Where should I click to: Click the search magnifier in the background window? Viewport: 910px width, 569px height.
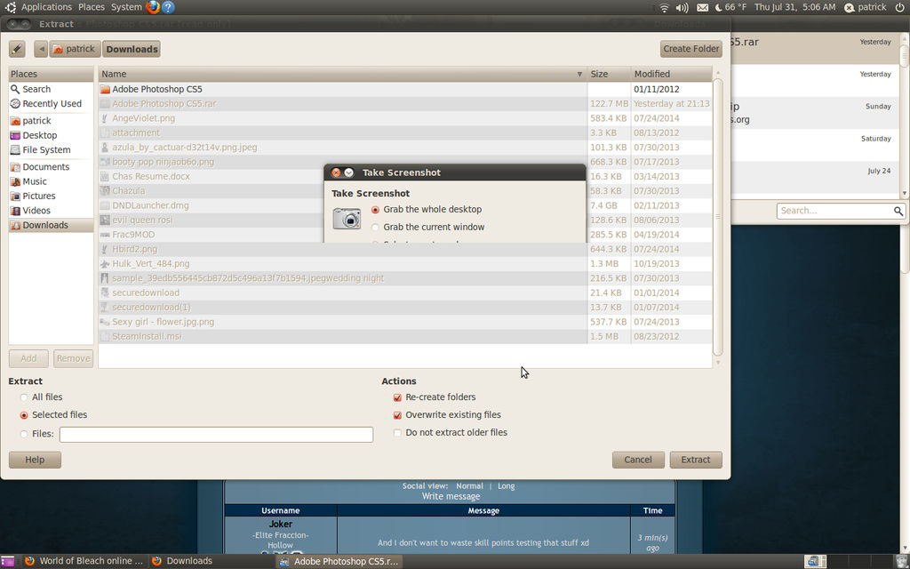[898, 211]
